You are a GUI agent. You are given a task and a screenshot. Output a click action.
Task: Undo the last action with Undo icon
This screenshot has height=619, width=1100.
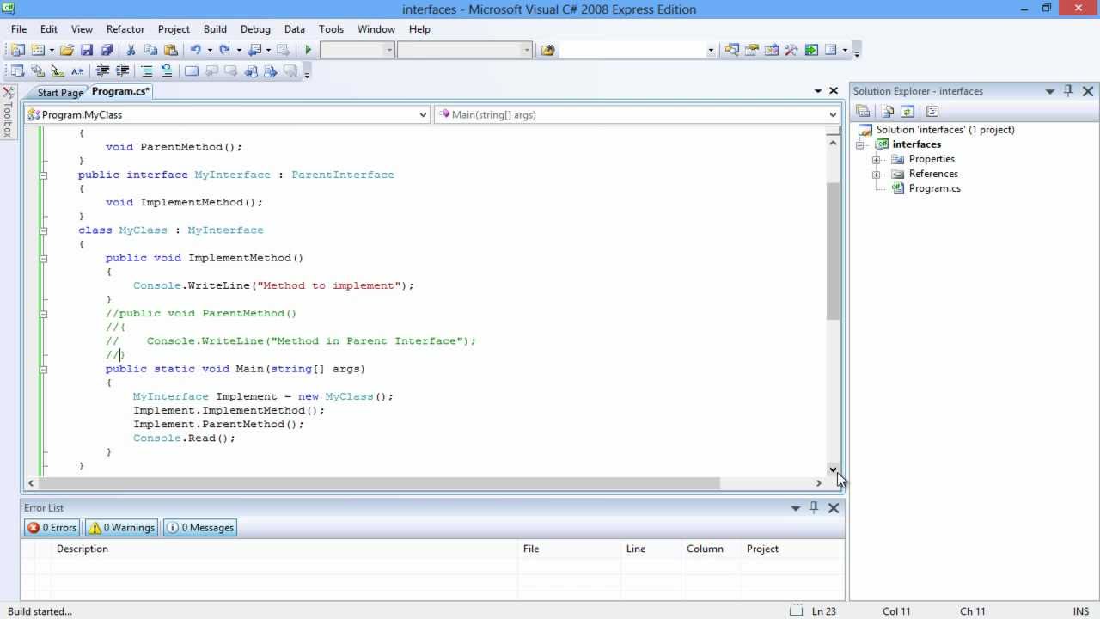195,50
